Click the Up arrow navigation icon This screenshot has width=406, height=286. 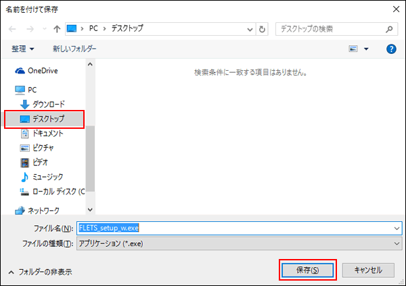coord(56,30)
